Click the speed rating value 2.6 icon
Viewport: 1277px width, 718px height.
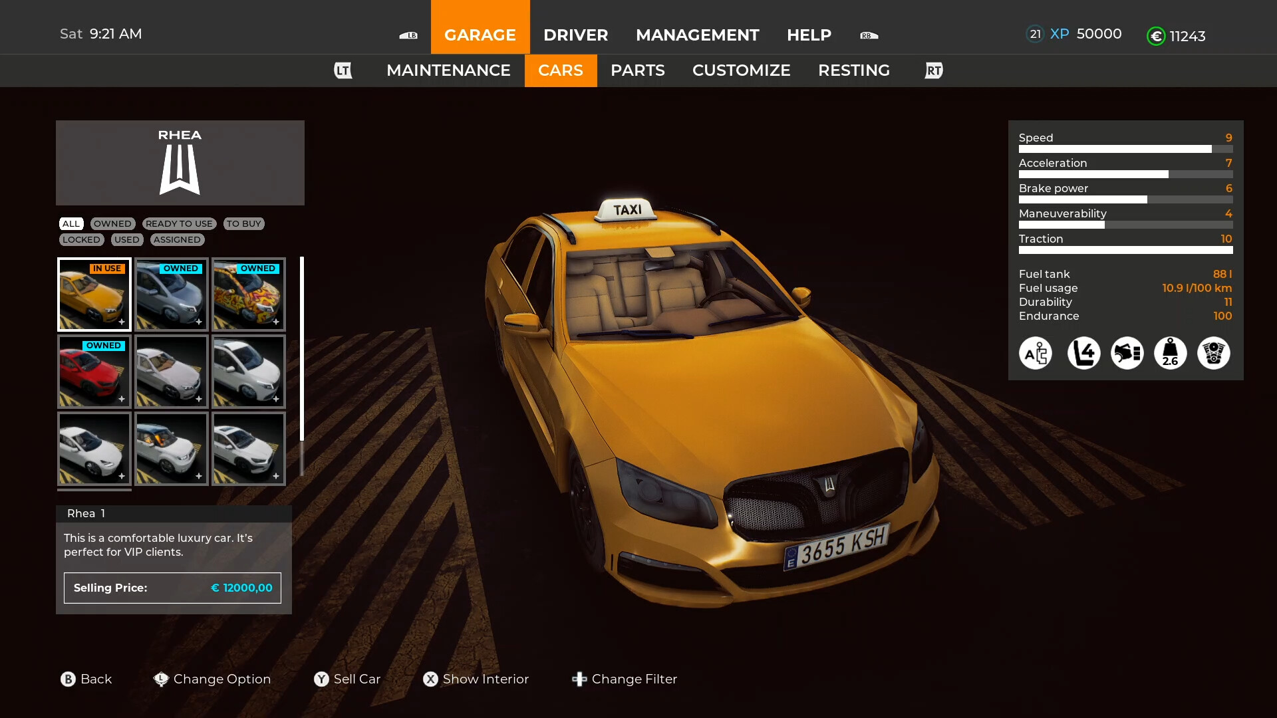[x=1171, y=353]
